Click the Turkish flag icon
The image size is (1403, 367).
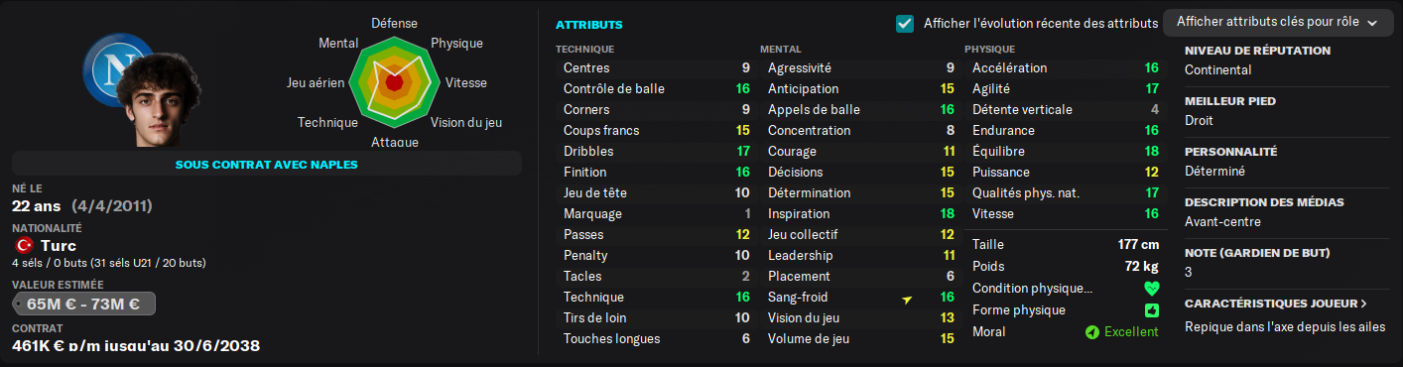24,245
